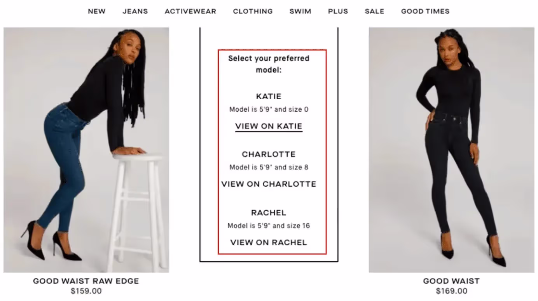The width and height of the screenshot is (538, 301).
Task: Open the NEW menu item
Action: tap(96, 11)
